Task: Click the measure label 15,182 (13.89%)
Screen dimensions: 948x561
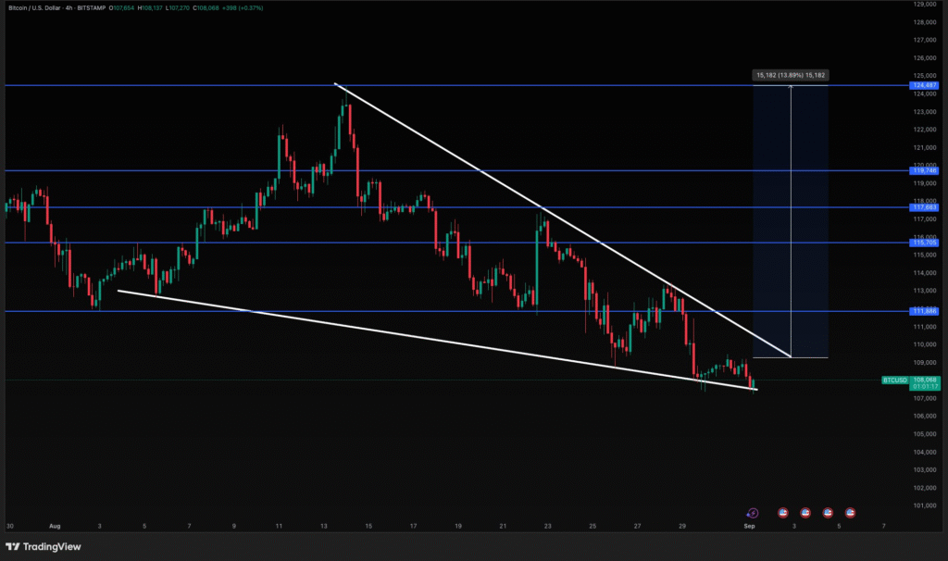Action: pos(791,75)
